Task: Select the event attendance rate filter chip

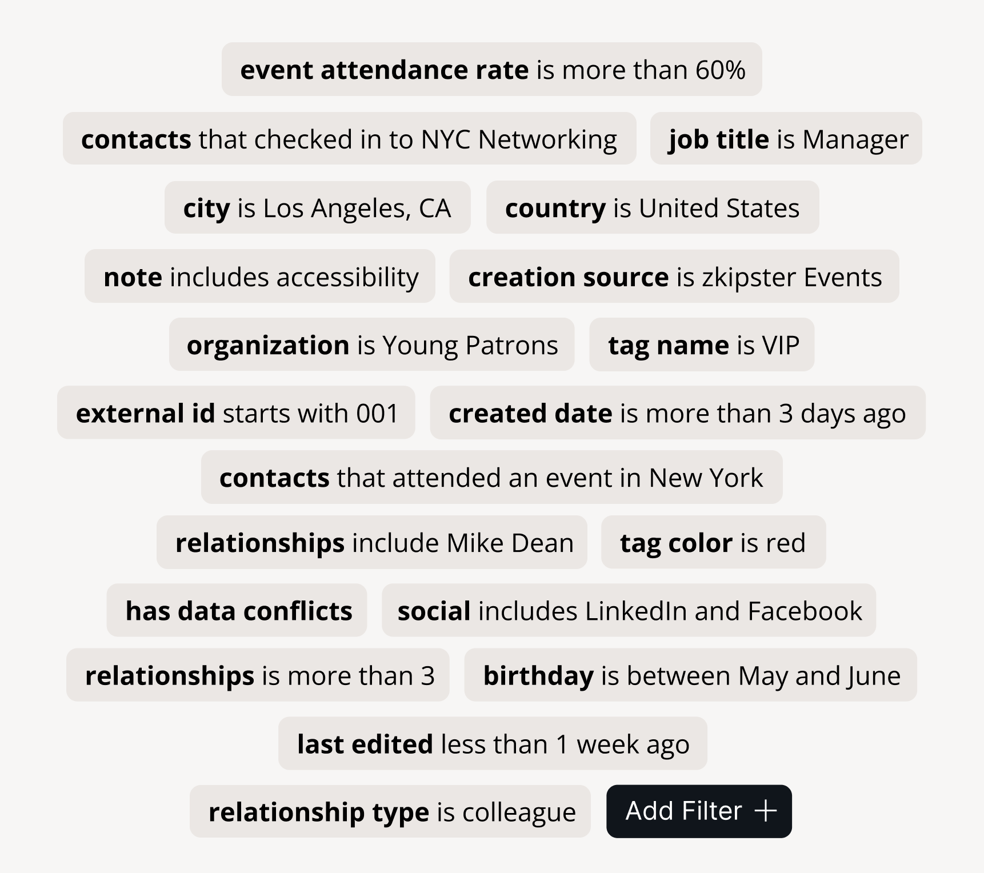Action: pos(491,70)
